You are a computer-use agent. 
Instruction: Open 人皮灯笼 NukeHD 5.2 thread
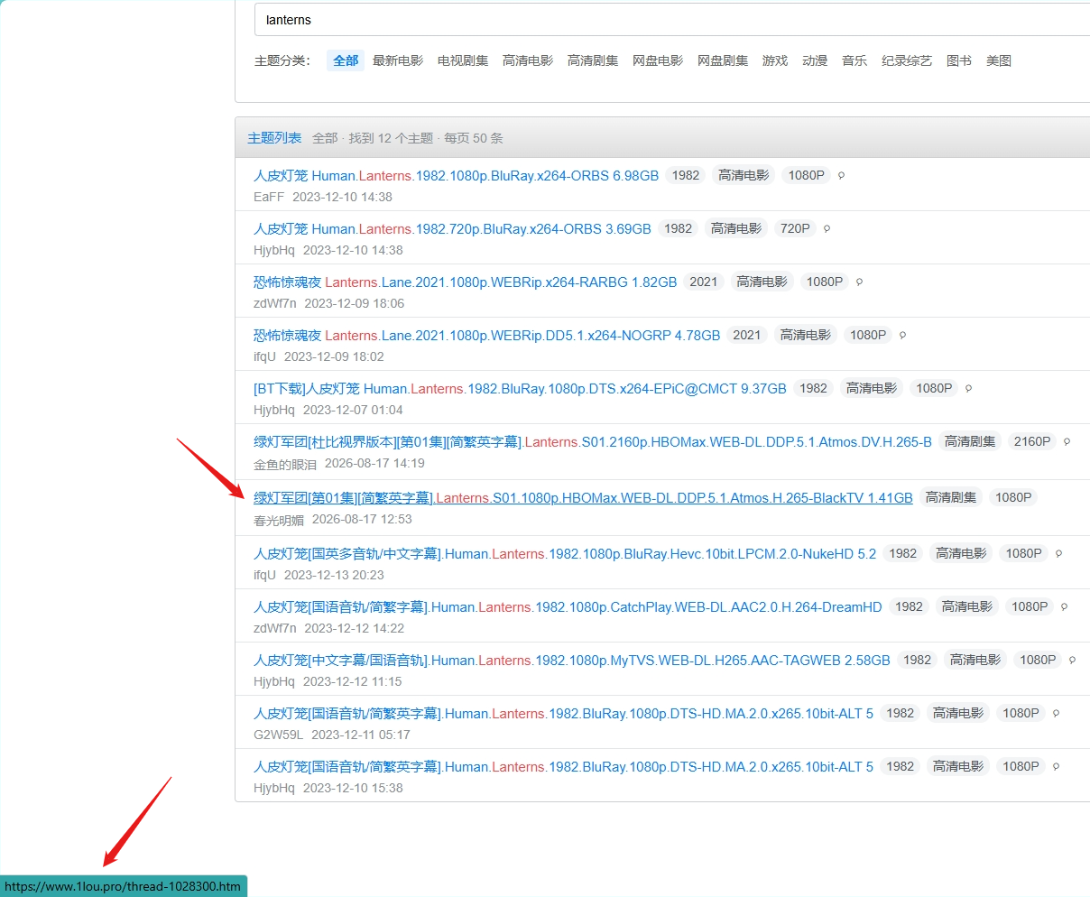point(565,554)
